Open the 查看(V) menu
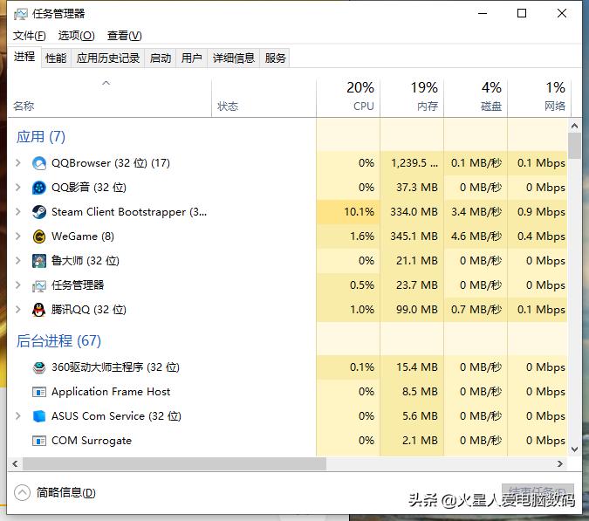 (x=124, y=36)
